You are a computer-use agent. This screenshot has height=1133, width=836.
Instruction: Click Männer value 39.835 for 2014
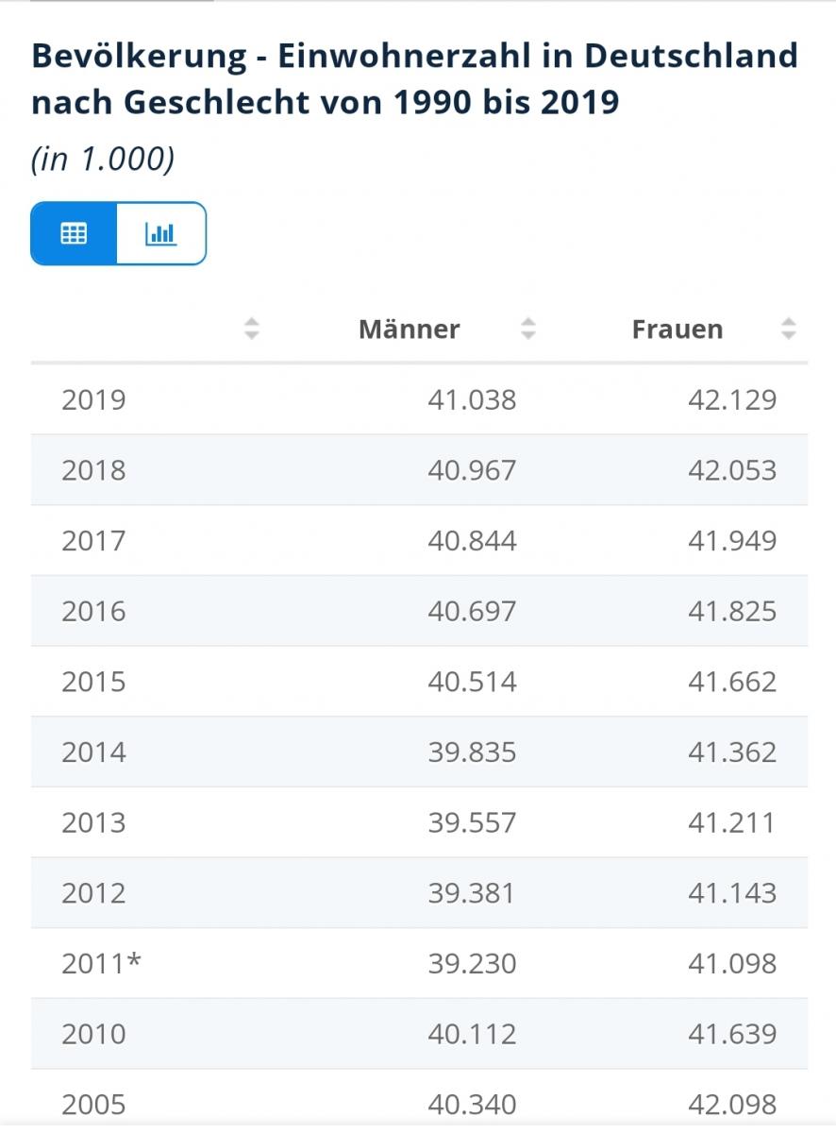pos(472,753)
